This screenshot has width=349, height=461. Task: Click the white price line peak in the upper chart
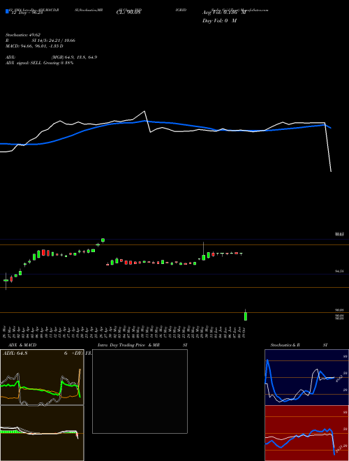tap(144, 111)
